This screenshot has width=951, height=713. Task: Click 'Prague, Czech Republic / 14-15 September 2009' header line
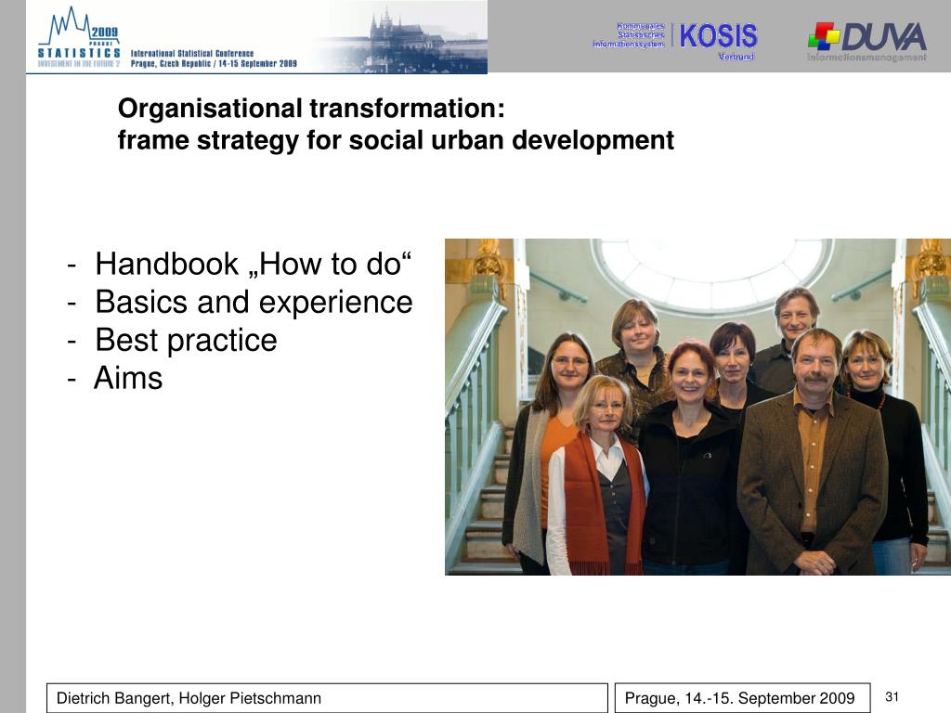[214, 63]
